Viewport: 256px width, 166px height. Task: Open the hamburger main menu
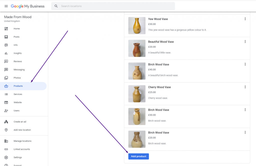[x=6, y=6]
